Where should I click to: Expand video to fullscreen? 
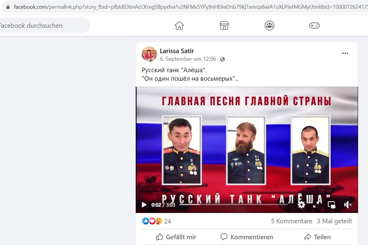tap(316, 205)
